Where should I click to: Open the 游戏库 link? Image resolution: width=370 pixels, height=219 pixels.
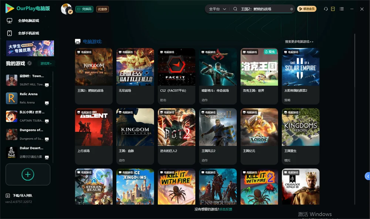coord(46,64)
